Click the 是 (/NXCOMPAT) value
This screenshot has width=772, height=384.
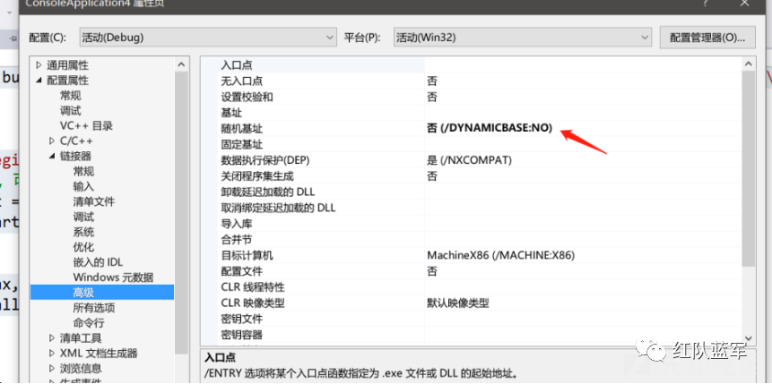[x=470, y=160]
